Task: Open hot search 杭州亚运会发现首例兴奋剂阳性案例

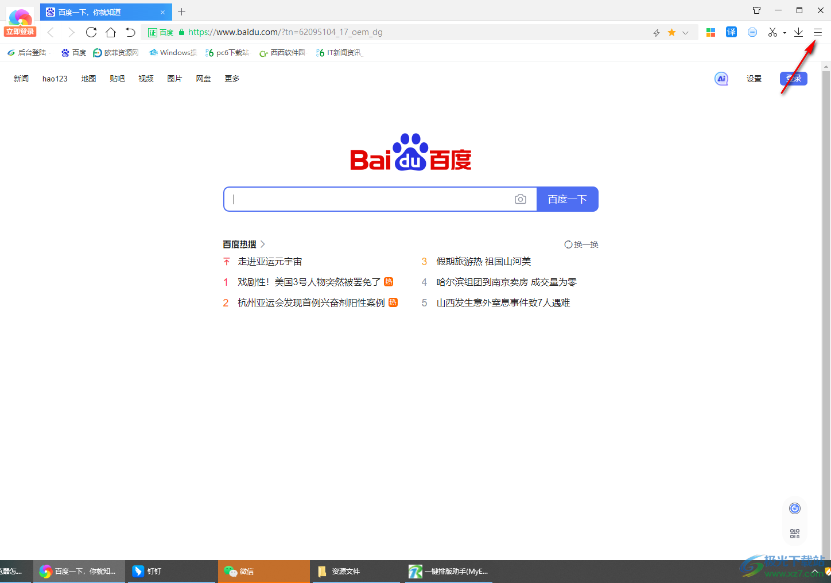Action: (x=311, y=303)
